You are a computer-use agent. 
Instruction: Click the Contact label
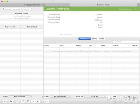pos(99,15)
